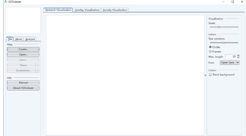
Task: Enable the Black background checkbox
Action: (210, 75)
